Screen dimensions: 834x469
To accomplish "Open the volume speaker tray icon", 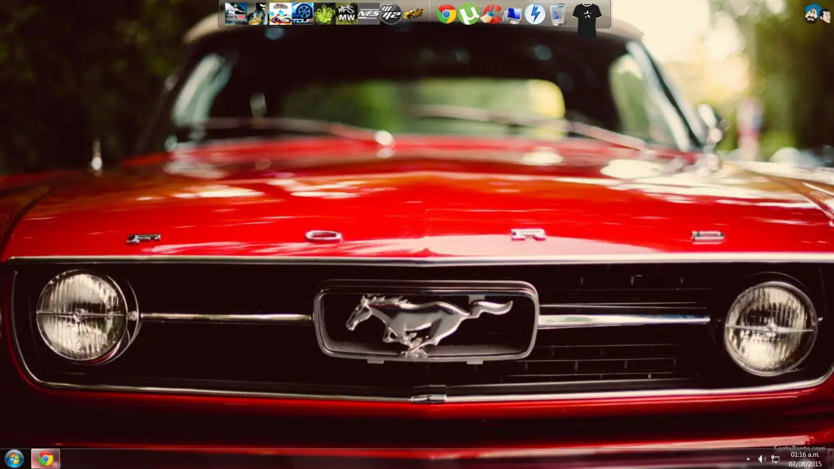I will [x=762, y=459].
